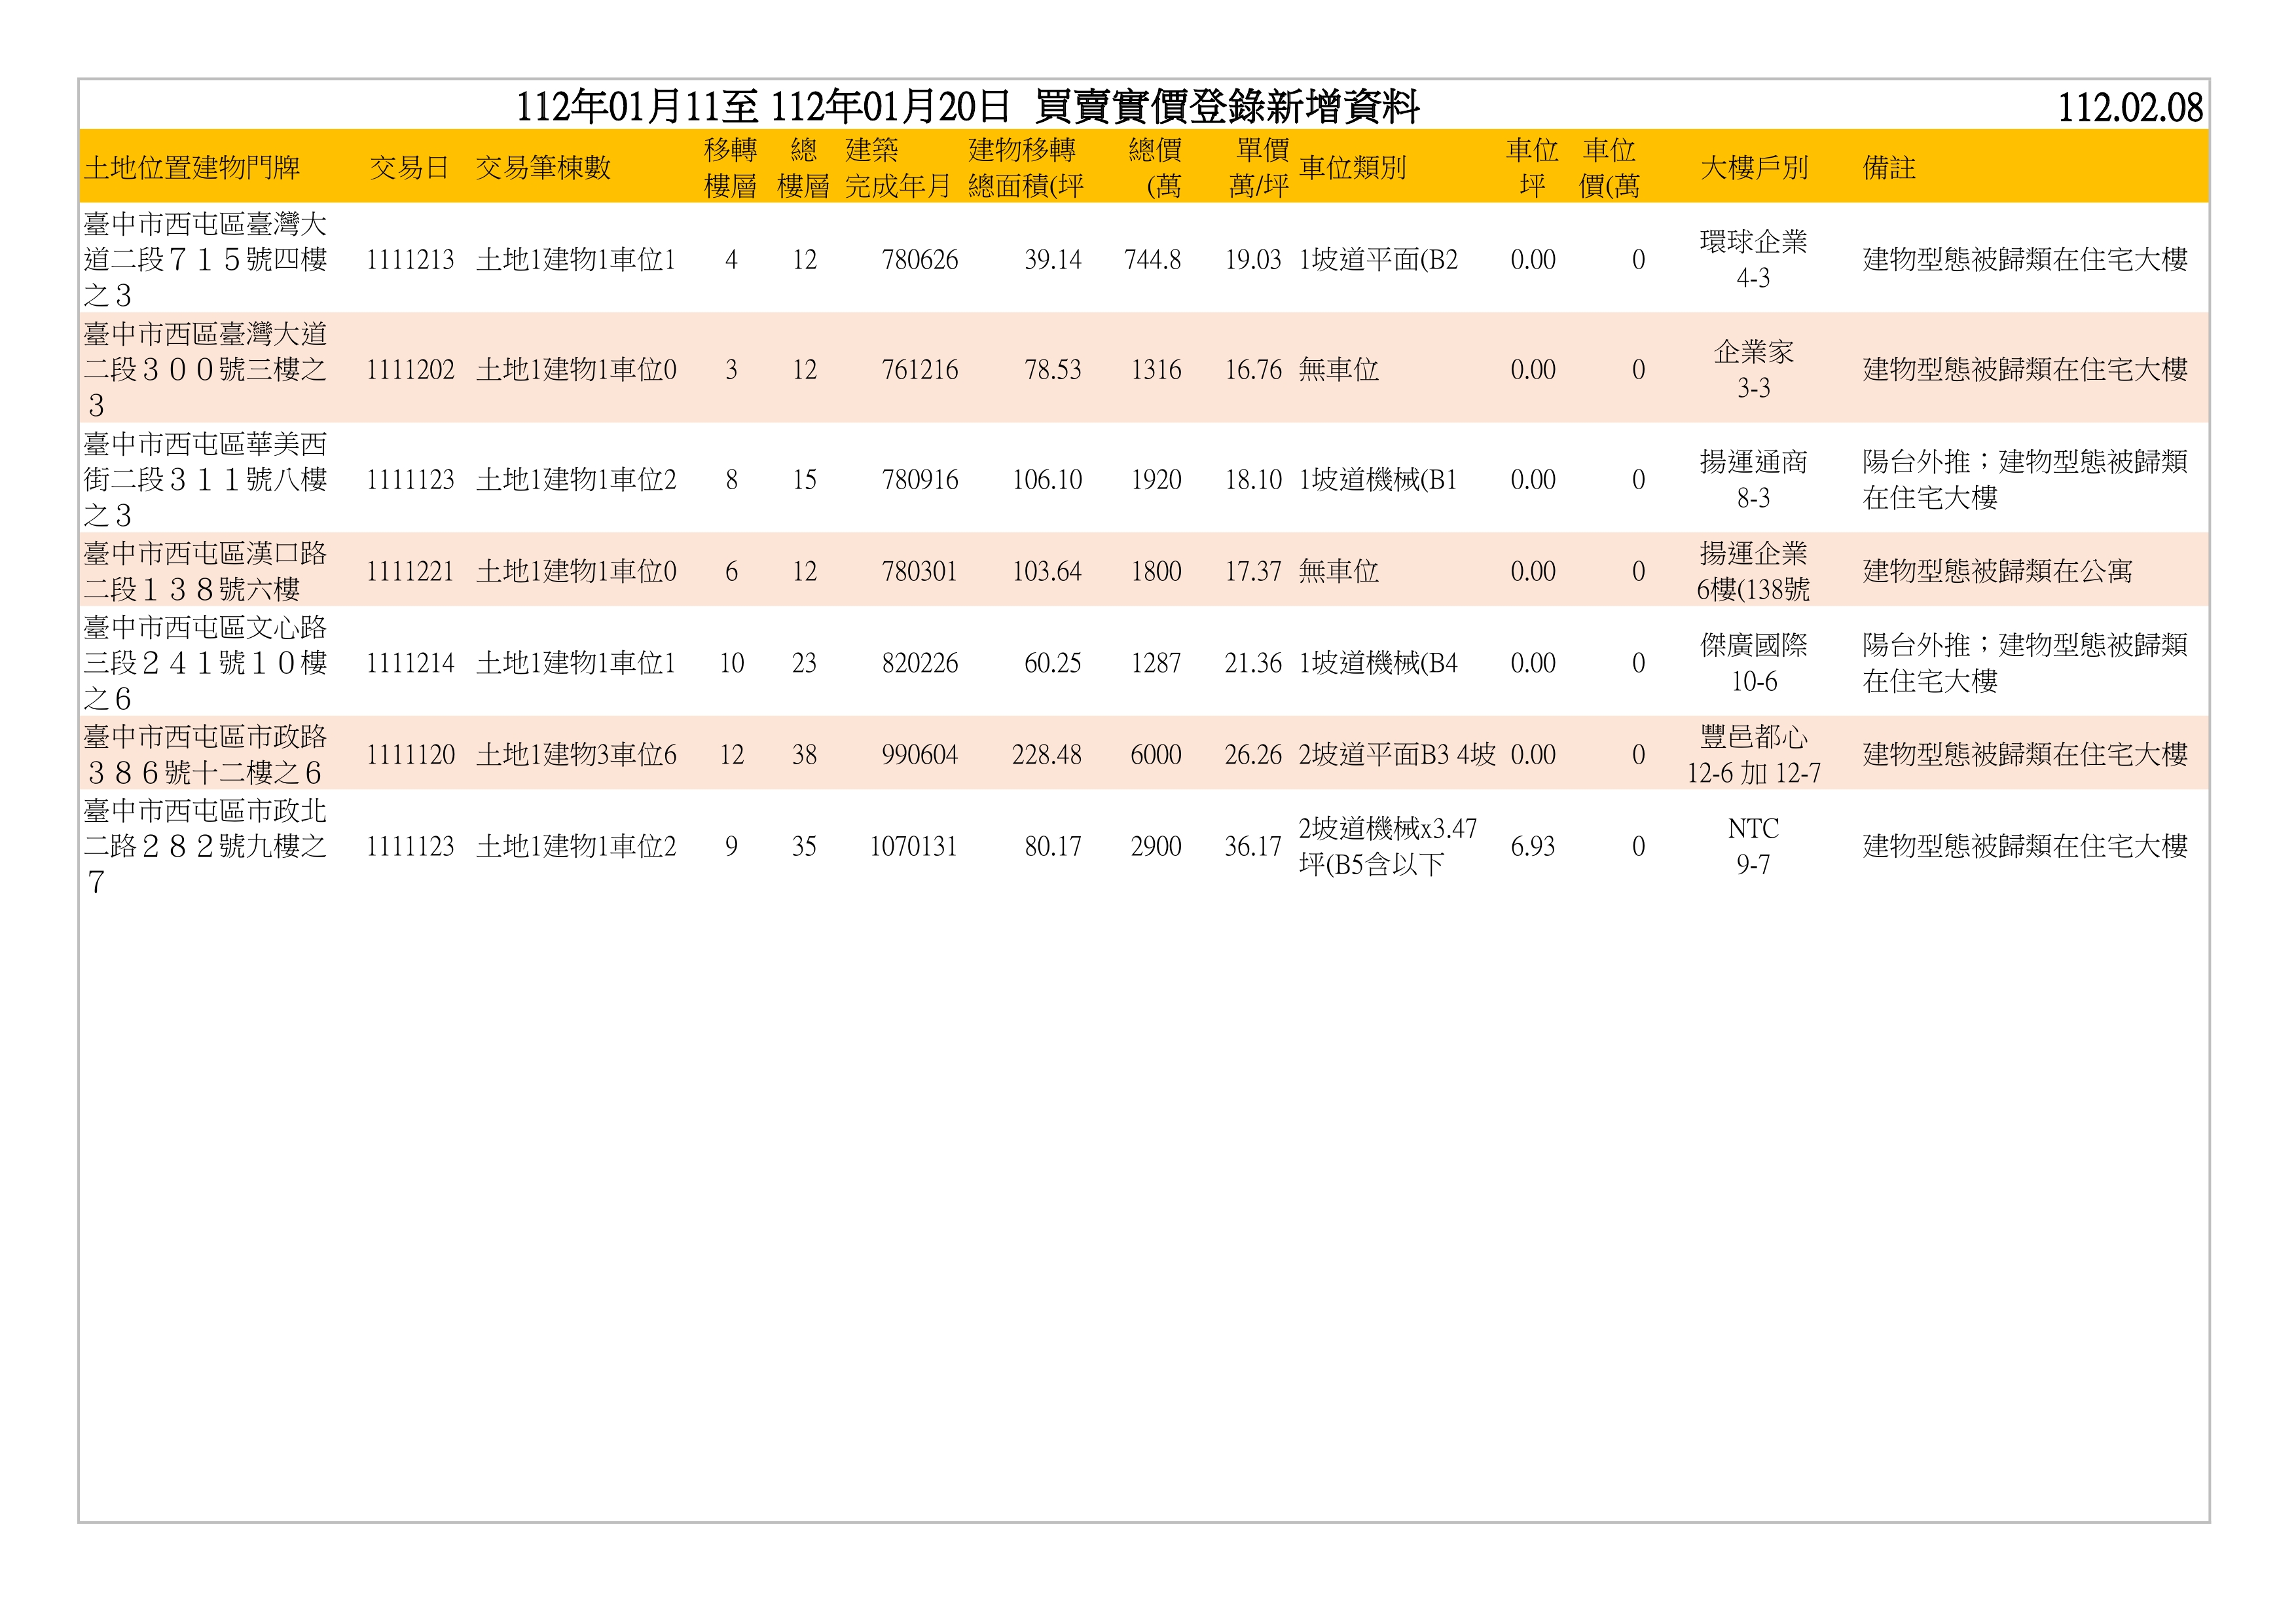Click address 市政路386號十二樓之6
2296x1624 pixels.
pyautogui.click(x=205, y=754)
